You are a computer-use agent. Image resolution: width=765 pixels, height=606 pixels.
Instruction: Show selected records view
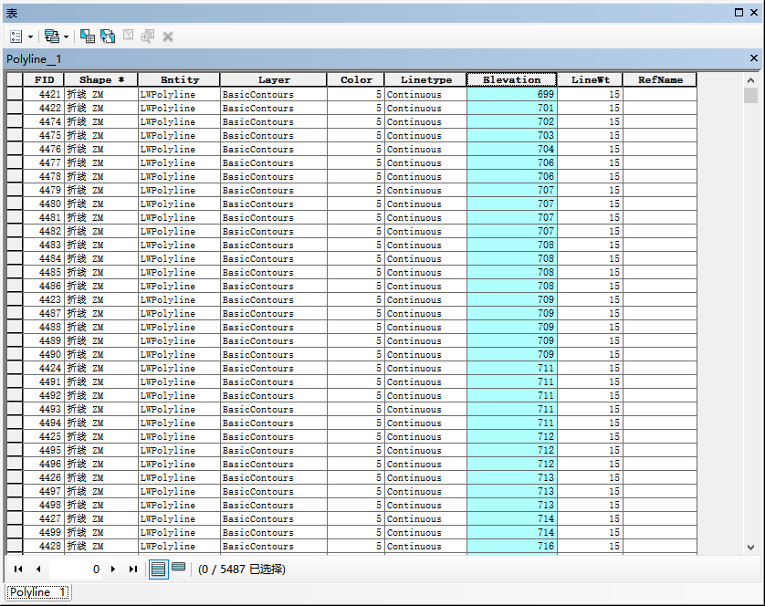pyautogui.click(x=179, y=567)
